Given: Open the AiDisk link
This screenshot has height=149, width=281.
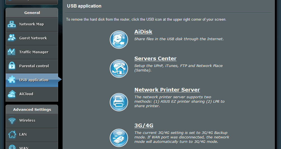Looking at the screenshot, I should (143, 32).
